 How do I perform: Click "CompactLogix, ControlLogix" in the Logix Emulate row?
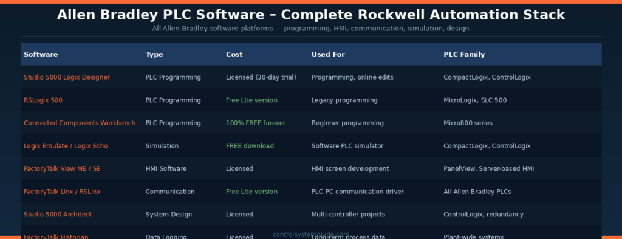487,146
